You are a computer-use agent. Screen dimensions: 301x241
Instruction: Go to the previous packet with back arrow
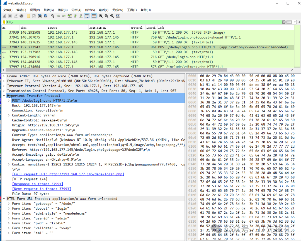tap(58, 16)
